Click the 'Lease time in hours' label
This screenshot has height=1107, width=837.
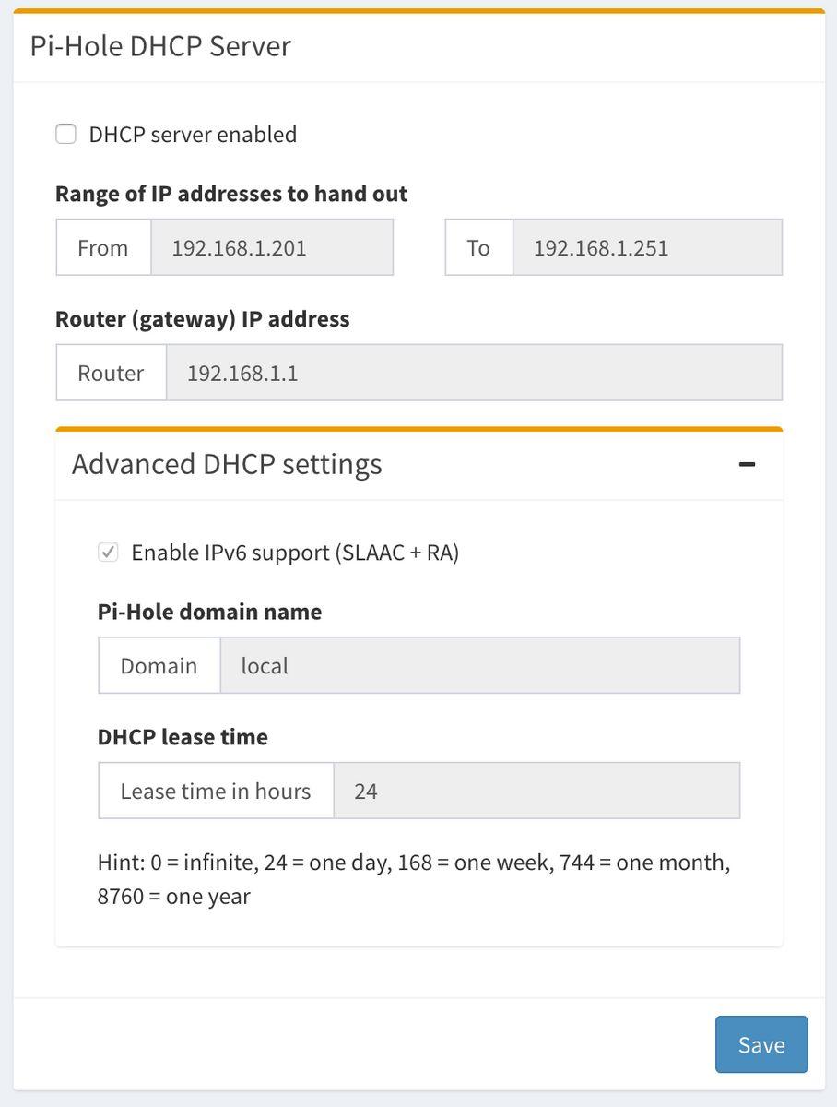(216, 791)
